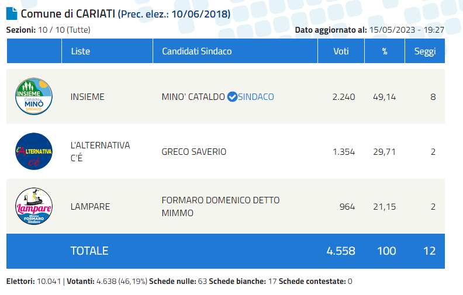Click the percentage column header

pos(385,51)
